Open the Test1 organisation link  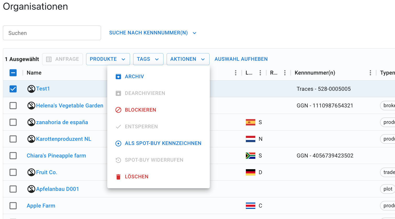(x=43, y=89)
